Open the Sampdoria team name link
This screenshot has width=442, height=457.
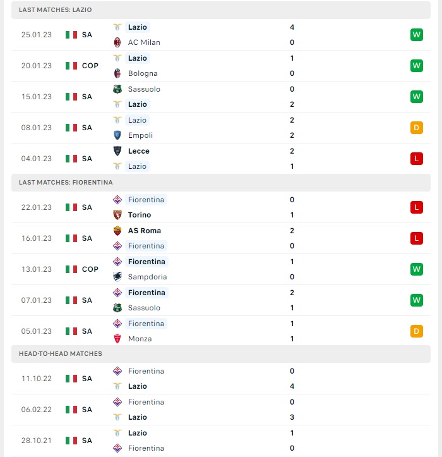coord(147,277)
